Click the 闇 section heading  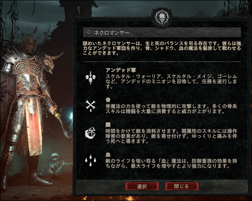pyautogui.click(x=108, y=125)
